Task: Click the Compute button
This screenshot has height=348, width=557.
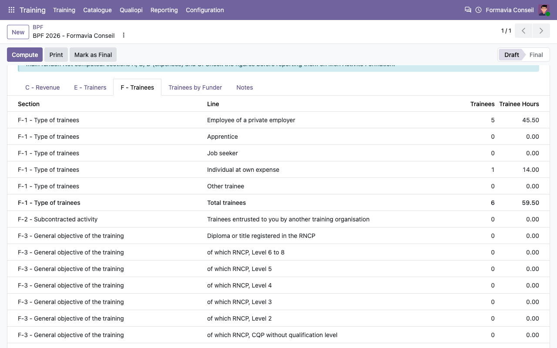Action: pos(25,55)
